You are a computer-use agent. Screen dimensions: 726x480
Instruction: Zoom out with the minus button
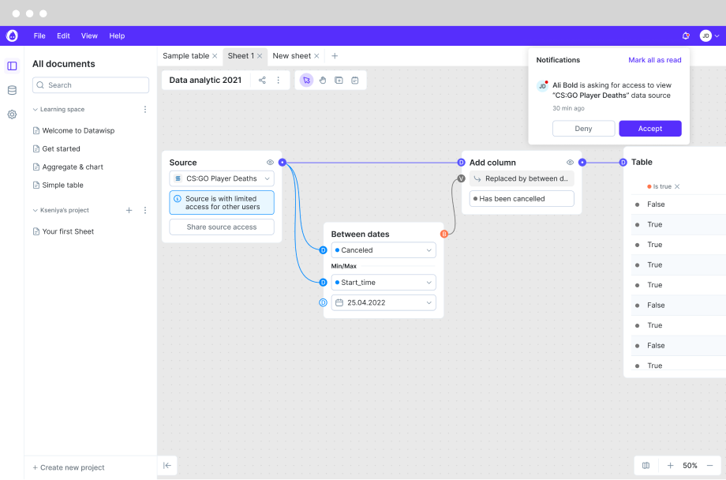[x=709, y=466]
